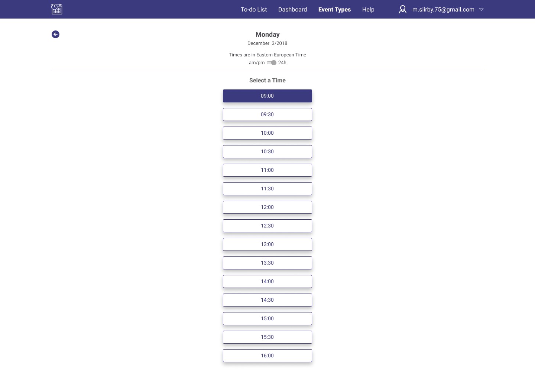Click the m.siirby.75@gmail.com account label
Image resolution: width=535 pixels, height=380 pixels.
click(443, 10)
